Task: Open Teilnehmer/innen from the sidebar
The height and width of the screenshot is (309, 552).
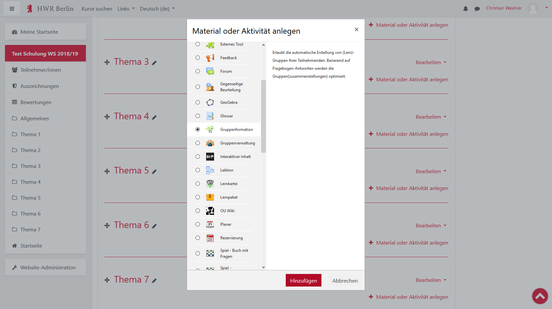Action: (x=41, y=70)
